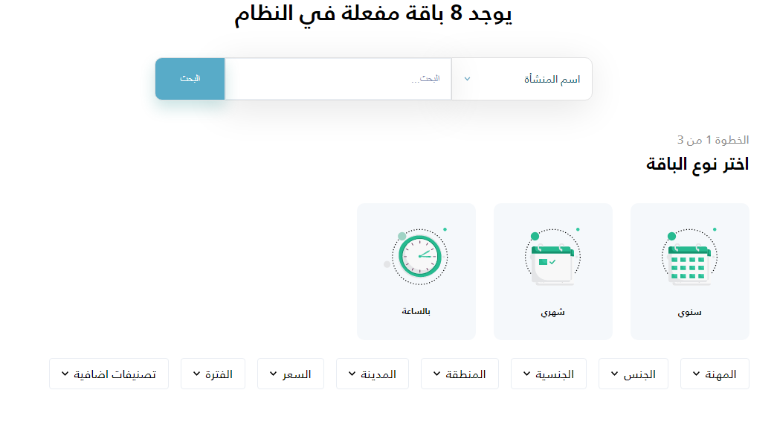Open the اسم المنشأة search-type dropdown

pos(521,79)
